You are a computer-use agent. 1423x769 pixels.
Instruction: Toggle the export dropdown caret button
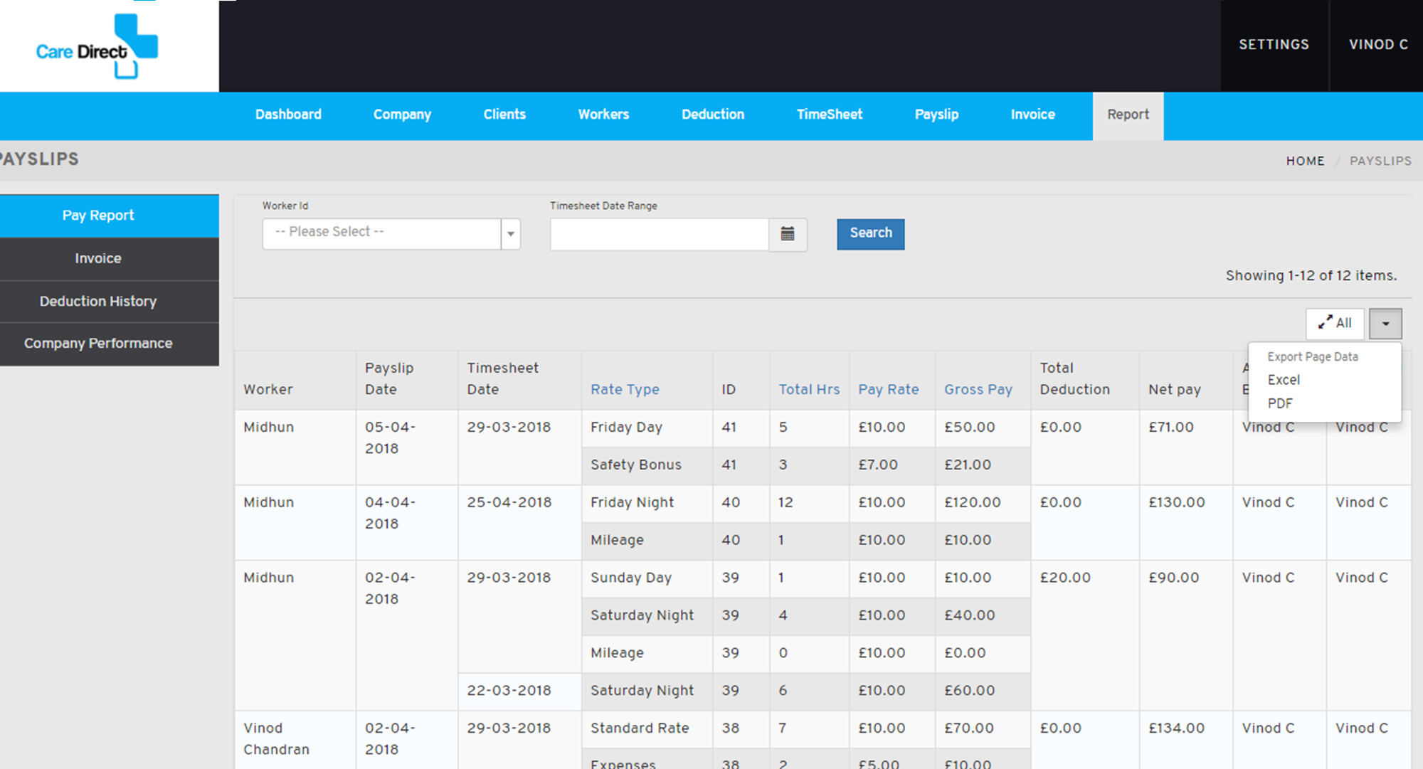[1385, 324]
